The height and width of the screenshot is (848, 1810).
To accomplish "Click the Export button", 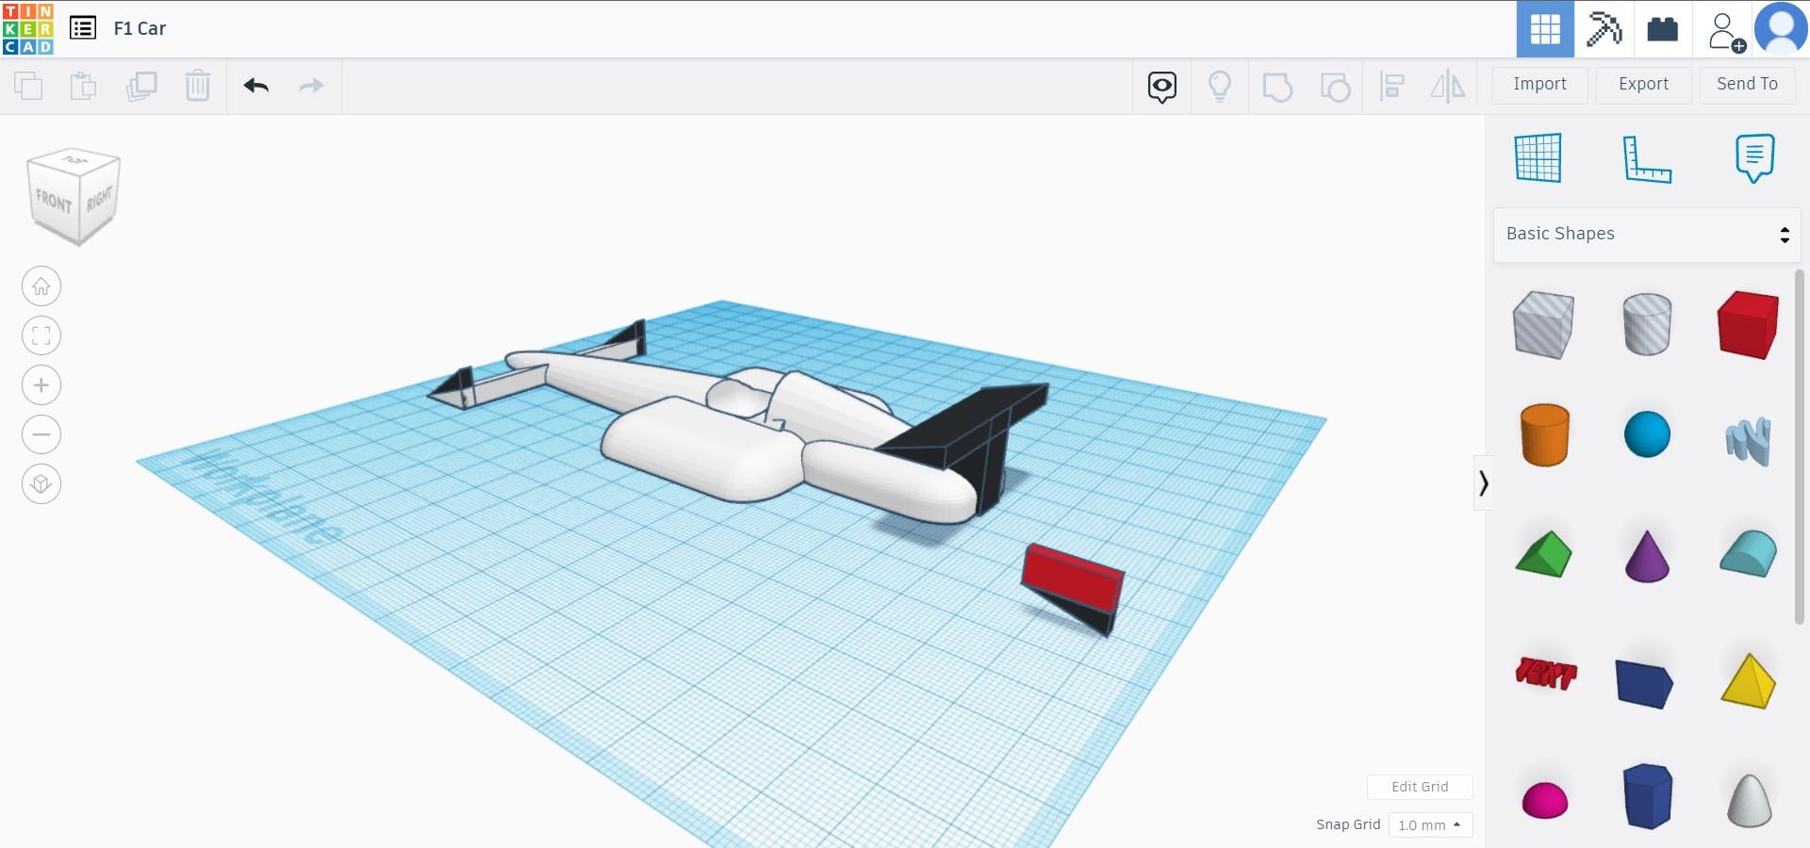I will click(x=1643, y=84).
